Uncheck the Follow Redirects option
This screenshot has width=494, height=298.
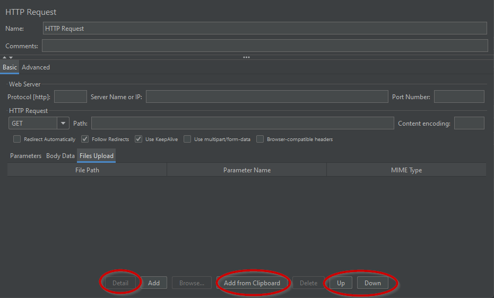85,139
